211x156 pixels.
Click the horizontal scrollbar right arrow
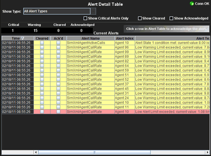click(x=207, y=152)
